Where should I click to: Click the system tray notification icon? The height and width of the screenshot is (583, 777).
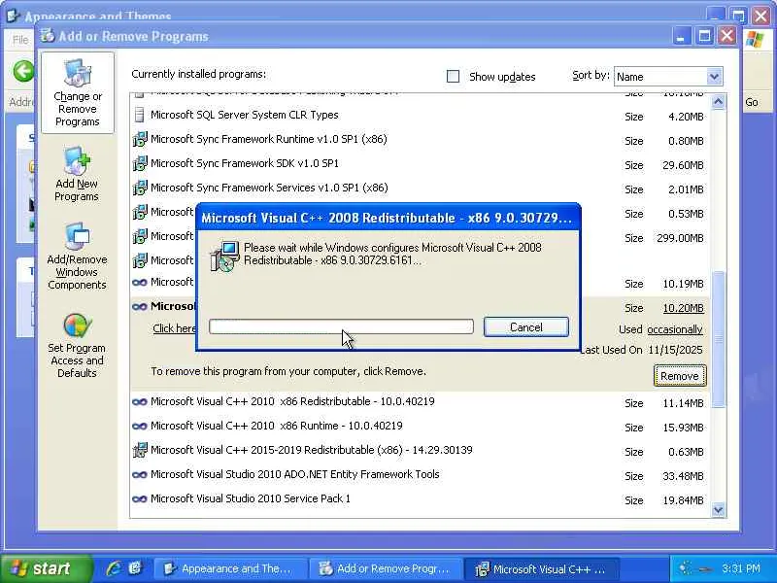[x=687, y=569]
